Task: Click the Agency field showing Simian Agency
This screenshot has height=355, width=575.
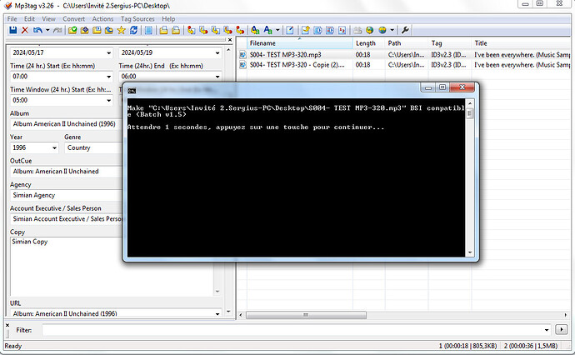Action: 66,196
